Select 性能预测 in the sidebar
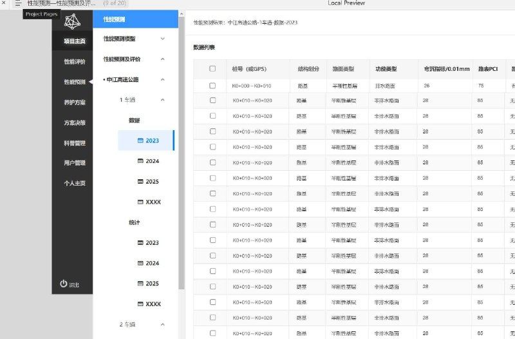515x339 pixels. (x=75, y=82)
